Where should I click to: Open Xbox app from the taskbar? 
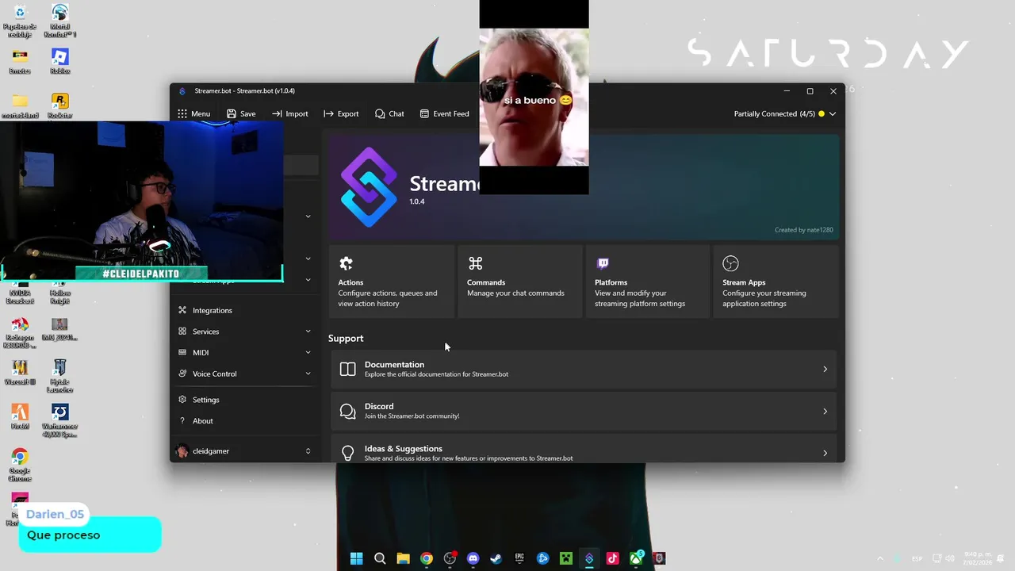[636, 558]
